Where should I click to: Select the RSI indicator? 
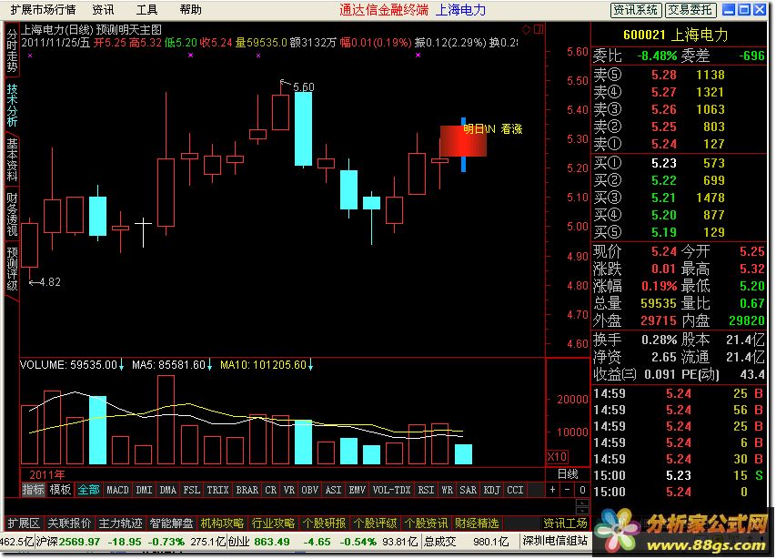tap(426, 490)
